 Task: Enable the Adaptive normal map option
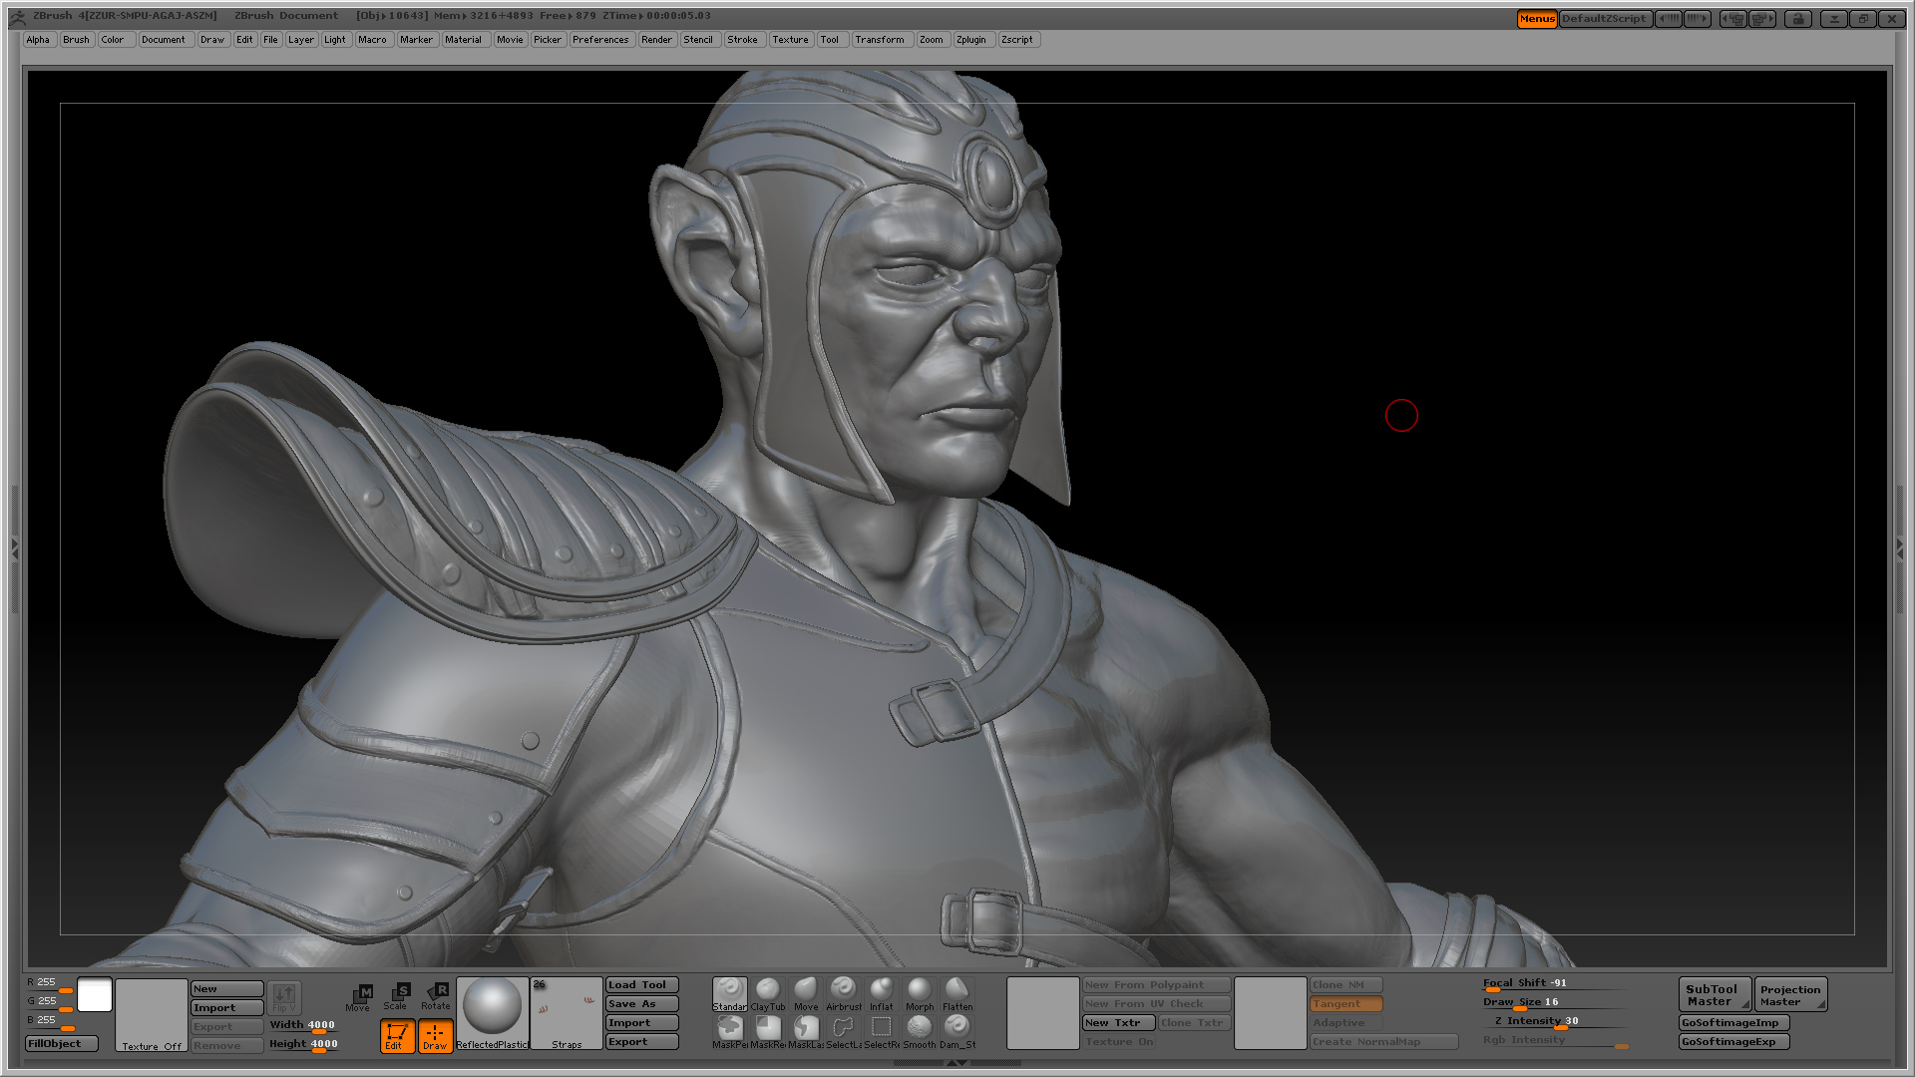1346,1023
